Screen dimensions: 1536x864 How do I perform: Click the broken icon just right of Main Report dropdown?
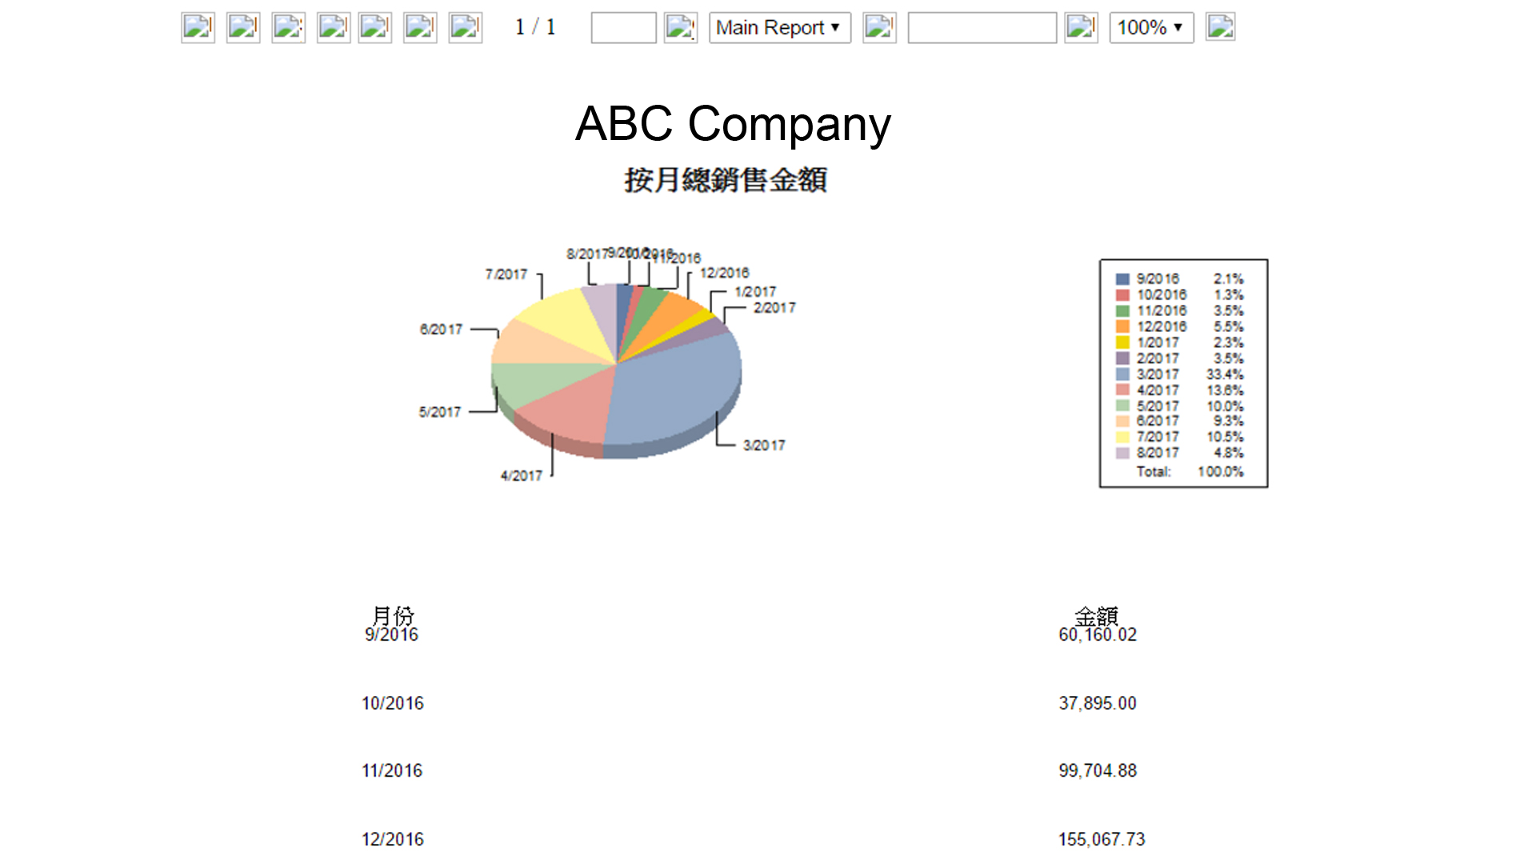(878, 27)
